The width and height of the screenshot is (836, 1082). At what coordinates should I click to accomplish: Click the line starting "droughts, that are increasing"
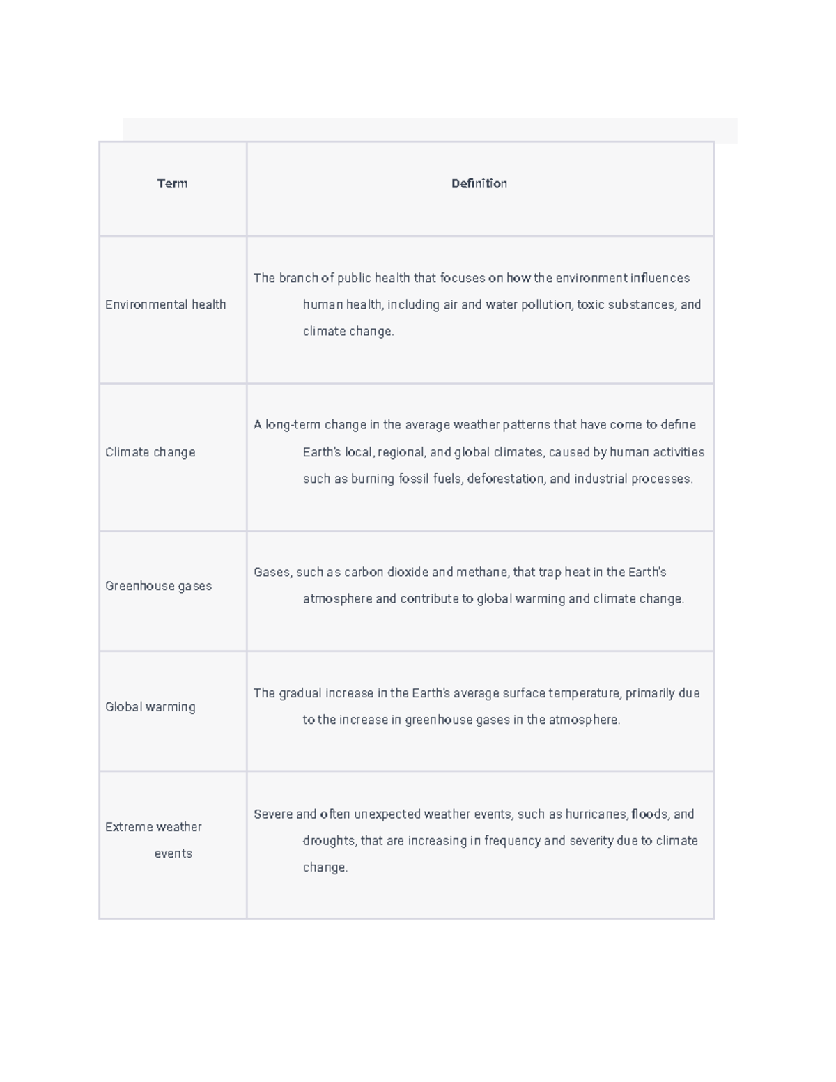click(500, 840)
